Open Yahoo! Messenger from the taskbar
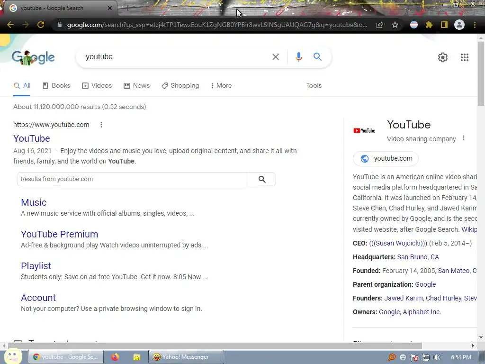This screenshot has width=485, height=364. (186, 357)
